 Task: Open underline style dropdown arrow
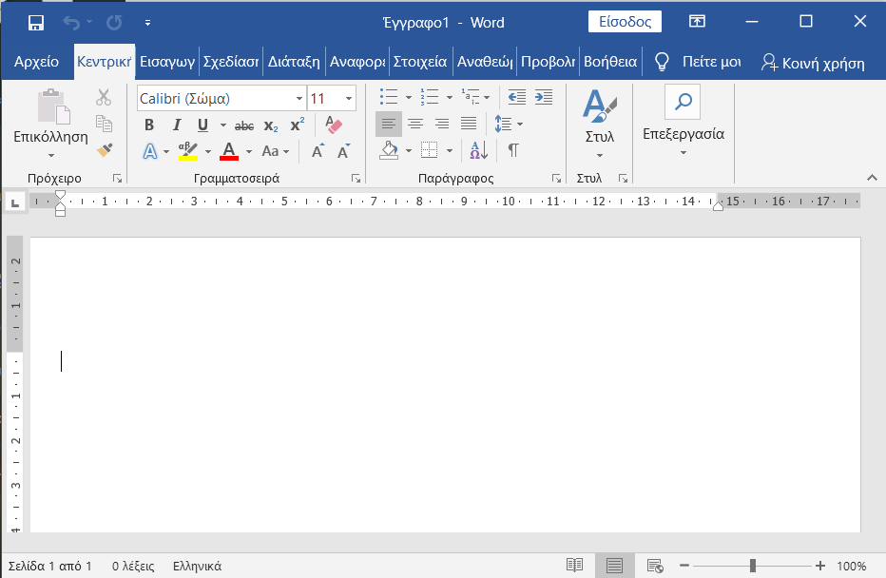[x=223, y=125]
